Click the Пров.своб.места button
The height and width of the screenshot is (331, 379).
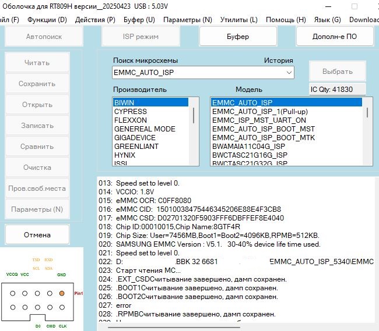pos(37,188)
